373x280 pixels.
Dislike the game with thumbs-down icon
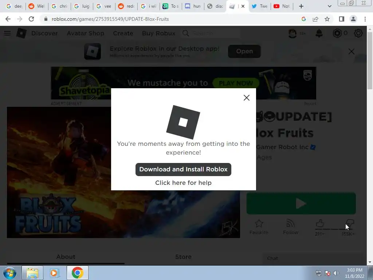pyautogui.click(x=350, y=224)
